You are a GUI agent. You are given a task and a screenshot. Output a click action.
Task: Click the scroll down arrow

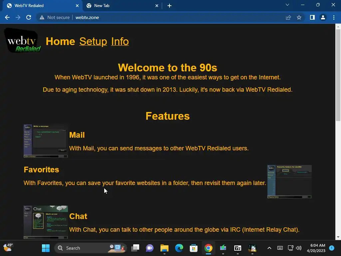click(x=338, y=237)
